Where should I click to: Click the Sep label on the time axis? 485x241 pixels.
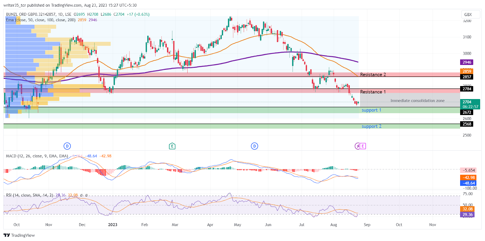367,225
